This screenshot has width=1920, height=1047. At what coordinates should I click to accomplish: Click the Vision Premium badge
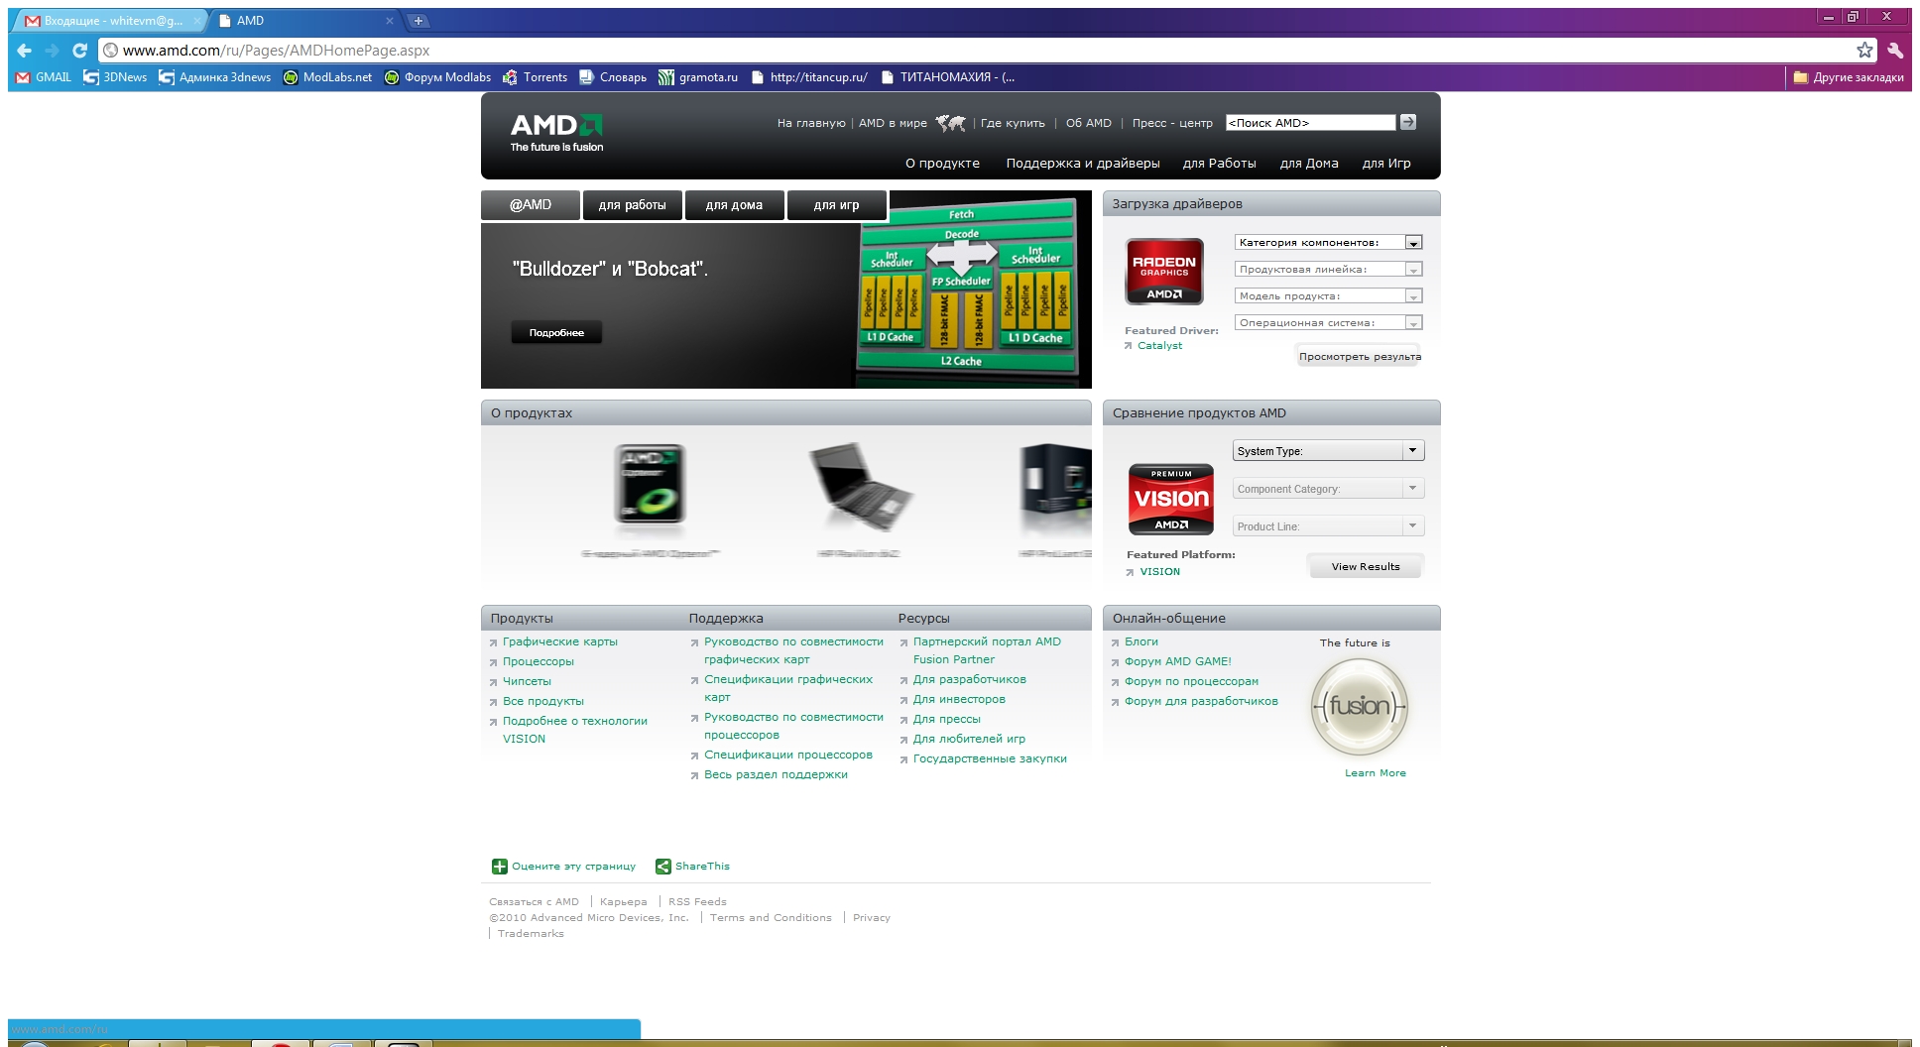(1171, 500)
